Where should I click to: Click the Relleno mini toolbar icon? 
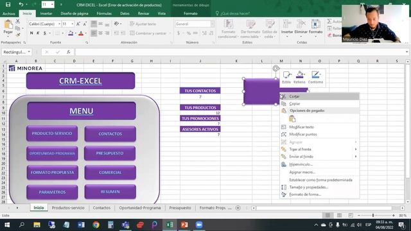coord(300,77)
